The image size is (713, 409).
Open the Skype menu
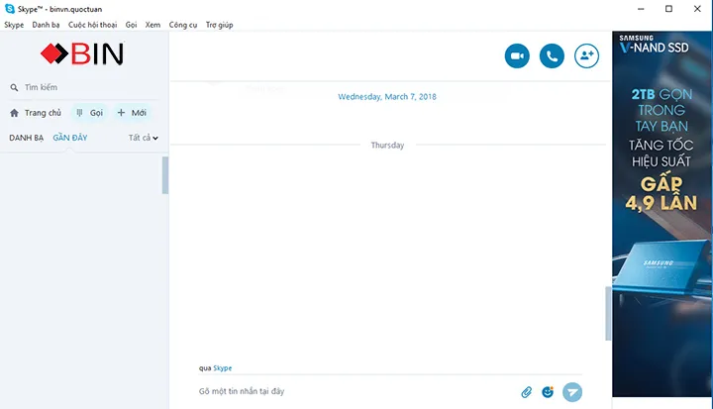pos(14,24)
